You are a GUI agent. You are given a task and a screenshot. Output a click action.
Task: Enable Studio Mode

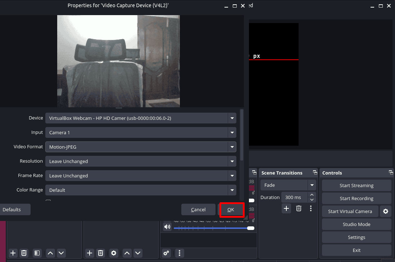(x=357, y=225)
